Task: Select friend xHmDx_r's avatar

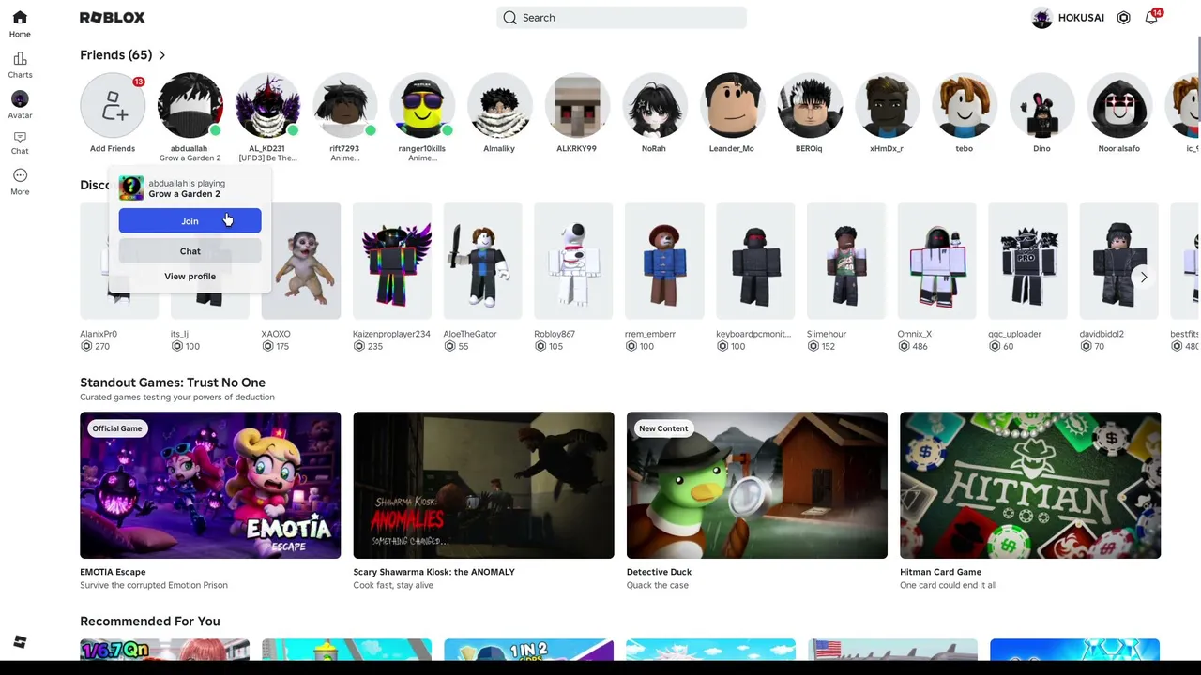Action: tap(887, 105)
